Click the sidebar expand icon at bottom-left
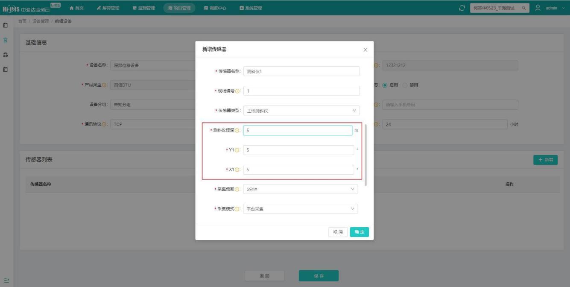Viewport: 570px width, 287px height. coord(6,280)
